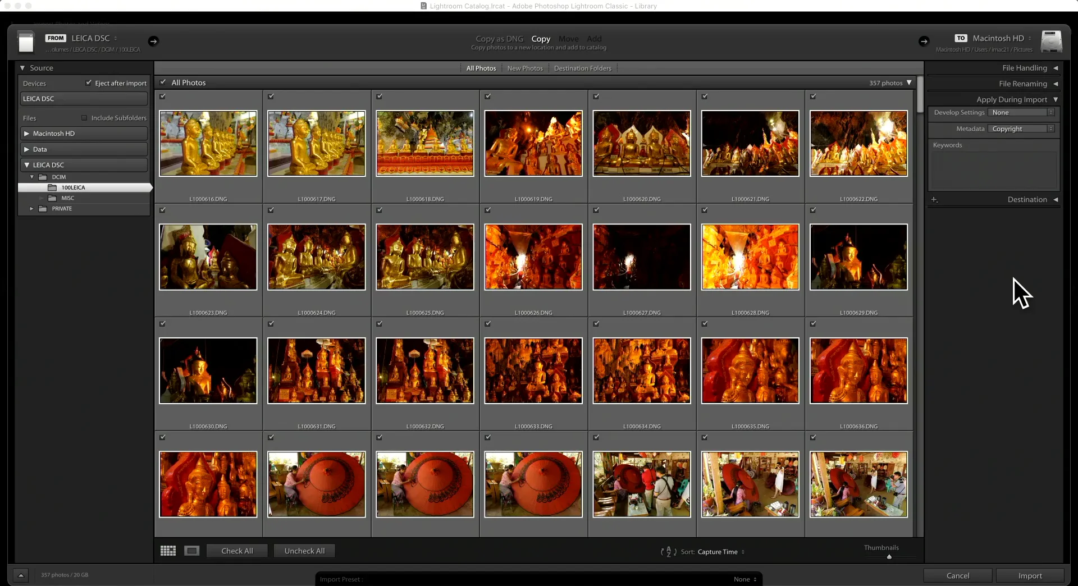Viewport: 1078px width, 586px height.
Task: Show the Destination Folders tab
Action: click(x=582, y=68)
